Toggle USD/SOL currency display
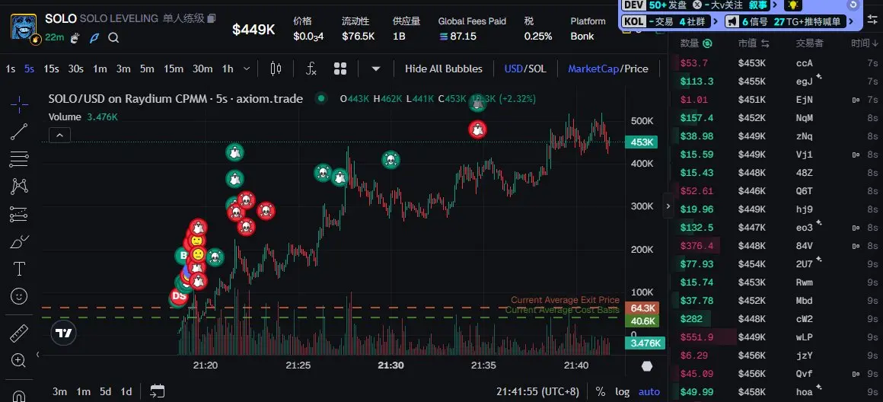This screenshot has width=883, height=402. [x=524, y=69]
